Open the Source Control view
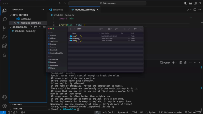 pos(4,28)
